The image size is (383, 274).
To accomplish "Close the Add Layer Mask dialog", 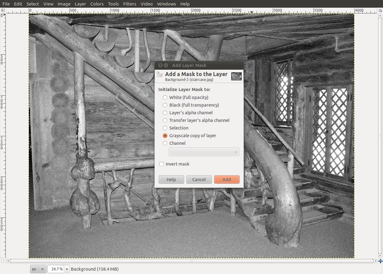I will [161, 65].
